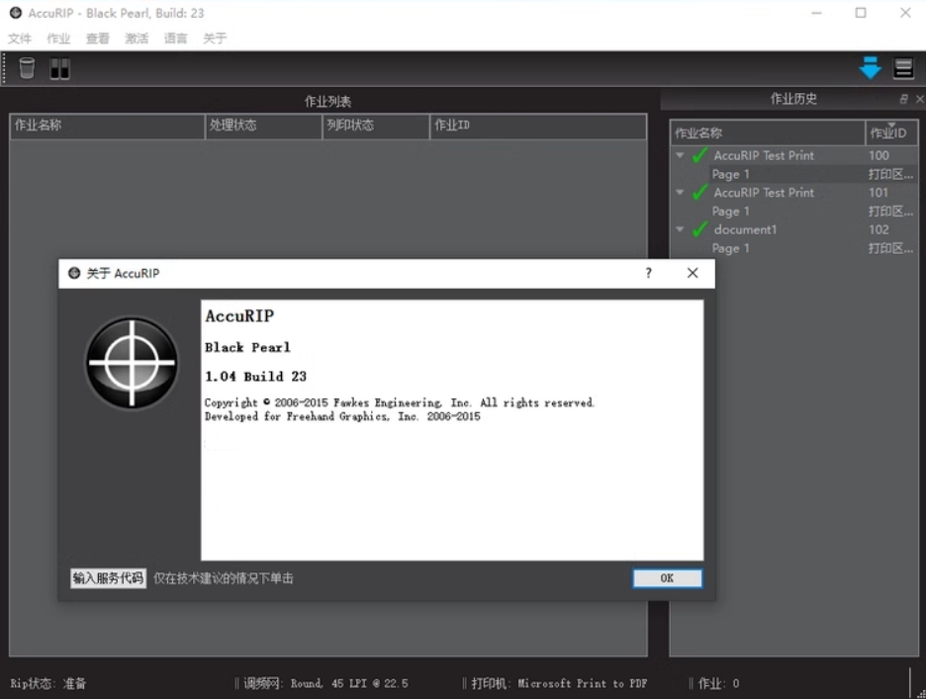Click the pause queue icon in toolbar

(59, 68)
